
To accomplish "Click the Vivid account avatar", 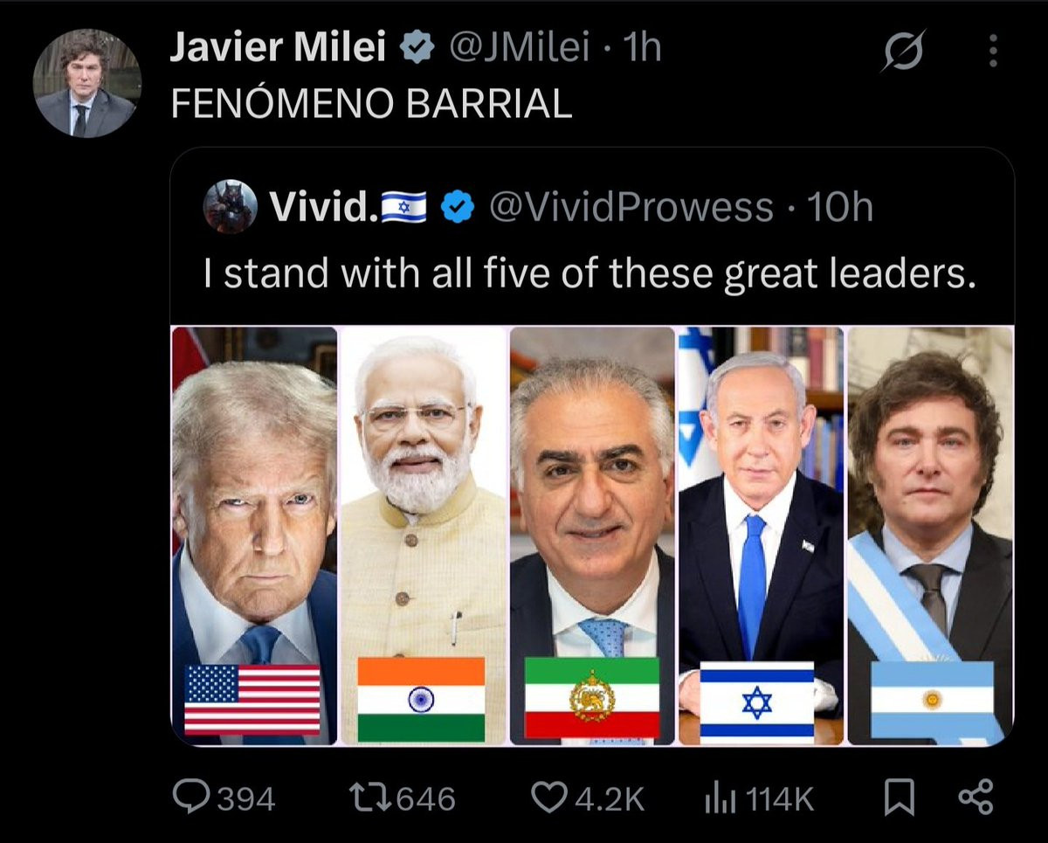I will (x=231, y=207).
